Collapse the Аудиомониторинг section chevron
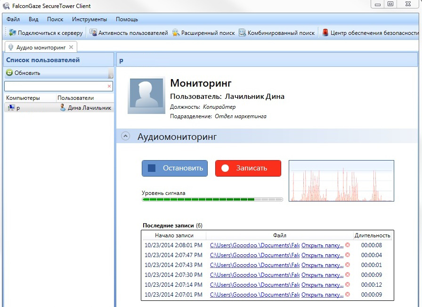 pyautogui.click(x=125, y=136)
